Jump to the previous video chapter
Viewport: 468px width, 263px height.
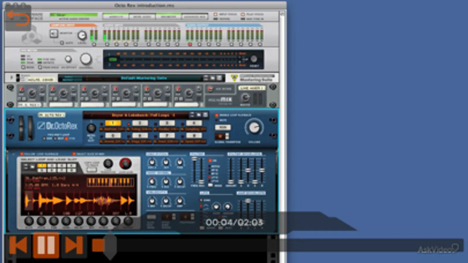pyautogui.click(x=18, y=245)
